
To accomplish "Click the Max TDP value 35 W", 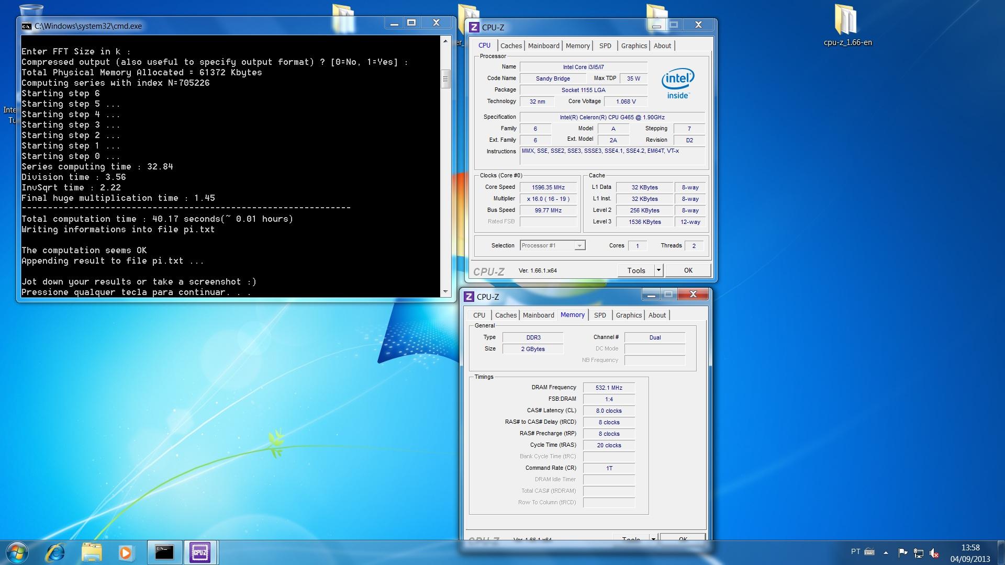I will click(633, 78).
